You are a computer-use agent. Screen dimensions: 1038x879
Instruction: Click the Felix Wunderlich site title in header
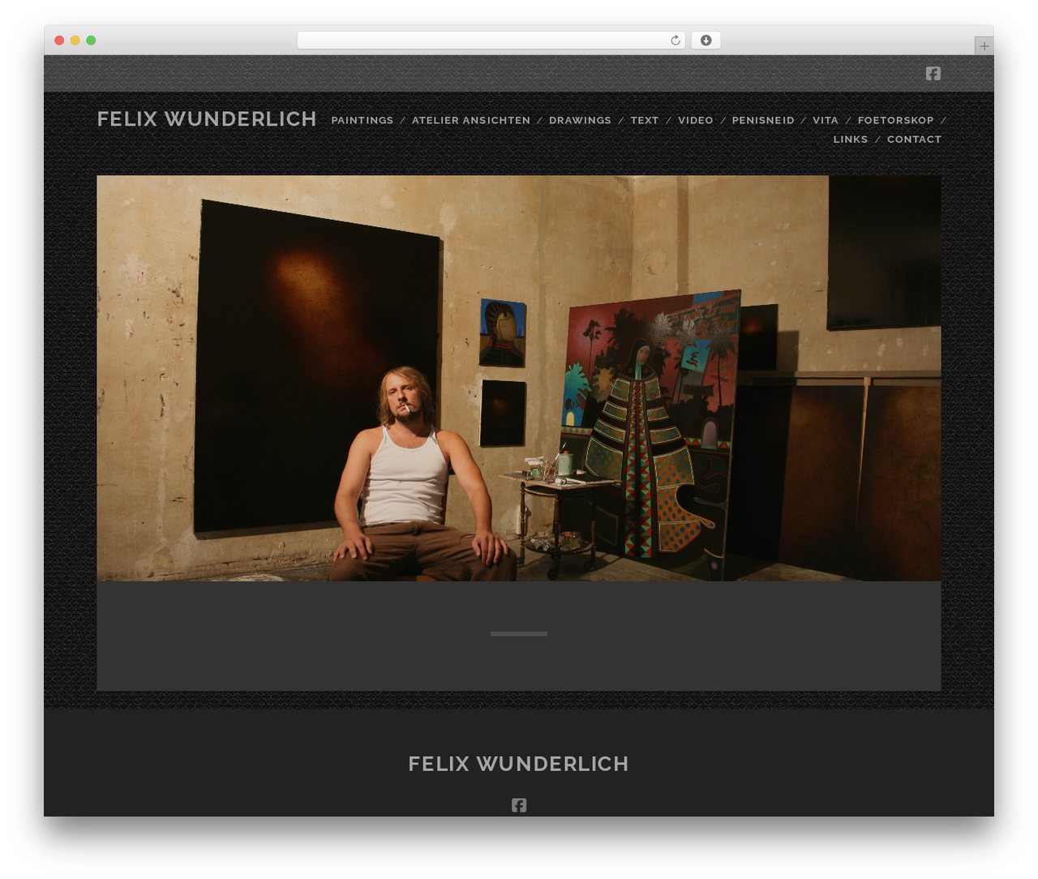(x=207, y=119)
